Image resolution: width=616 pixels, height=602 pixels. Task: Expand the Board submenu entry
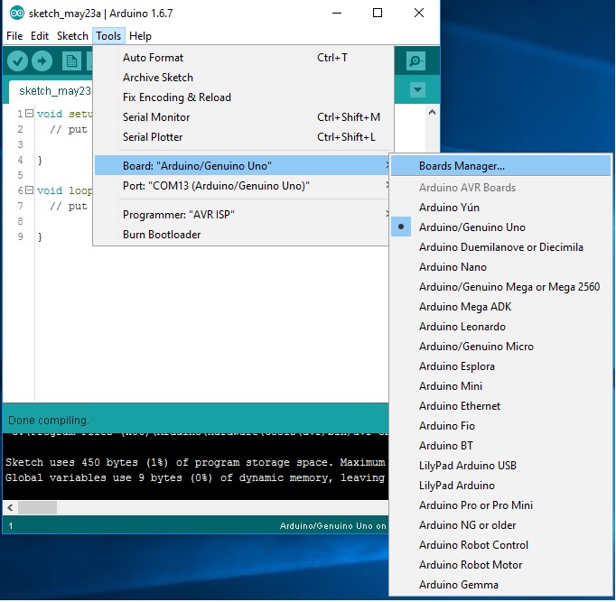coord(241,165)
